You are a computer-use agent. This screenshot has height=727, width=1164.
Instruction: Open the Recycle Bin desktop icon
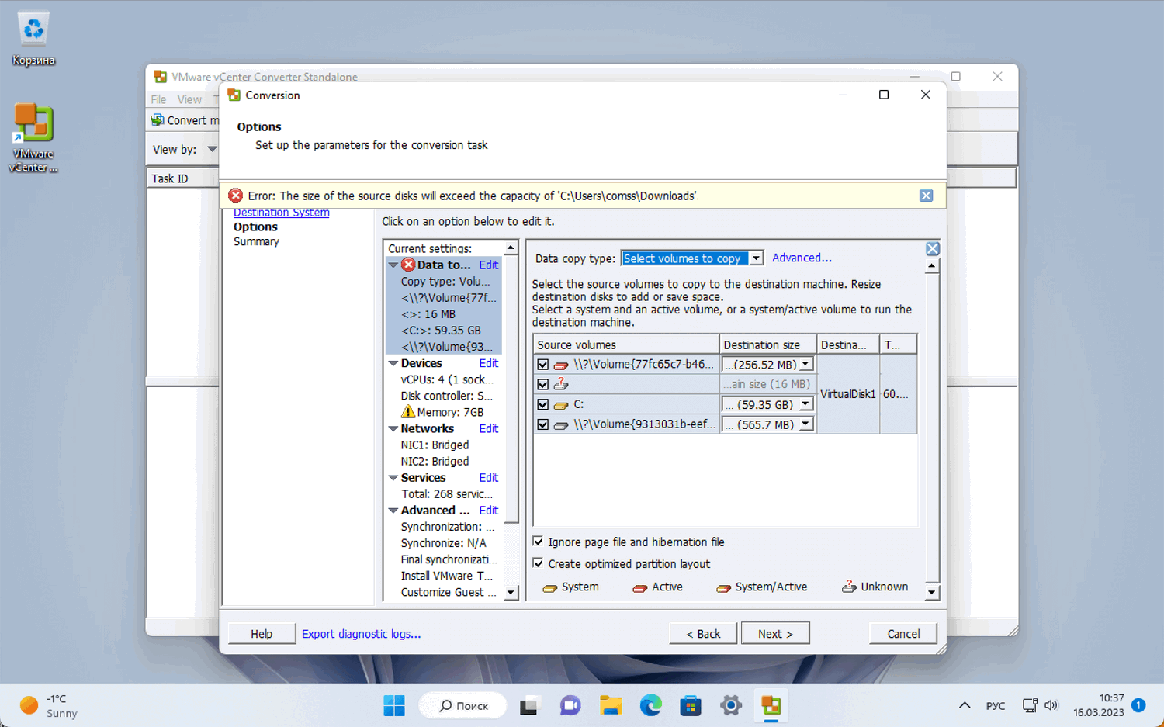(x=33, y=39)
